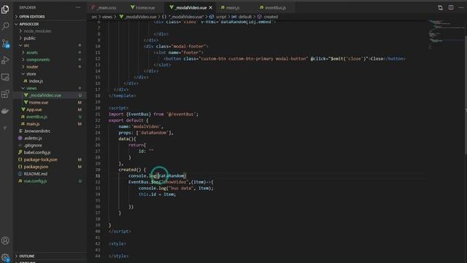Switch to the _main.scss tab
The width and height of the screenshot is (467, 263).
point(104,8)
